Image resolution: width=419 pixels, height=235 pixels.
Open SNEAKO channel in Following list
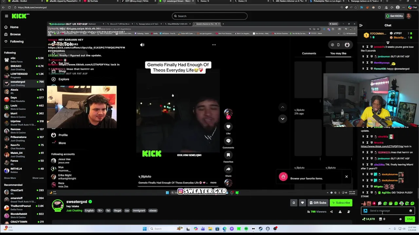tap(24, 68)
